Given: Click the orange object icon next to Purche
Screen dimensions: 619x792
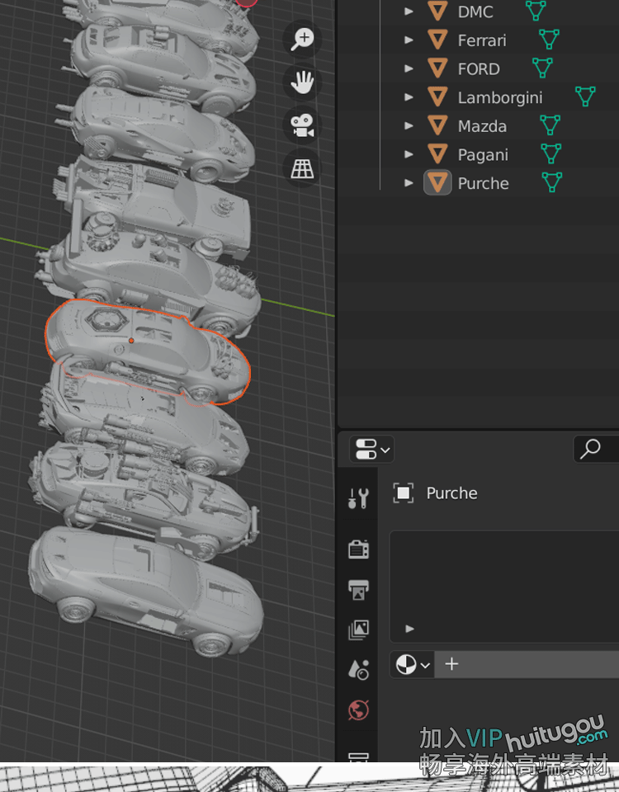Looking at the screenshot, I should coord(437,183).
